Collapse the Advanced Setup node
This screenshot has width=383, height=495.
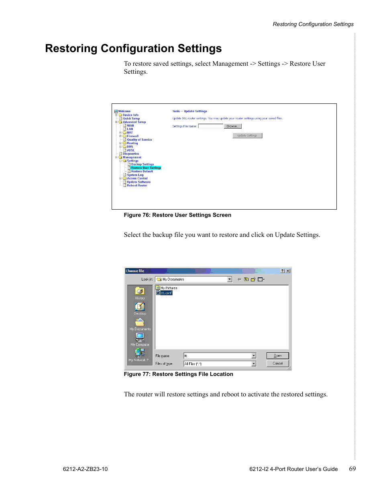pos(116,122)
